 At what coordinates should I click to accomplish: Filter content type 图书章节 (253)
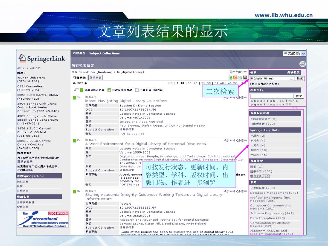261,171
